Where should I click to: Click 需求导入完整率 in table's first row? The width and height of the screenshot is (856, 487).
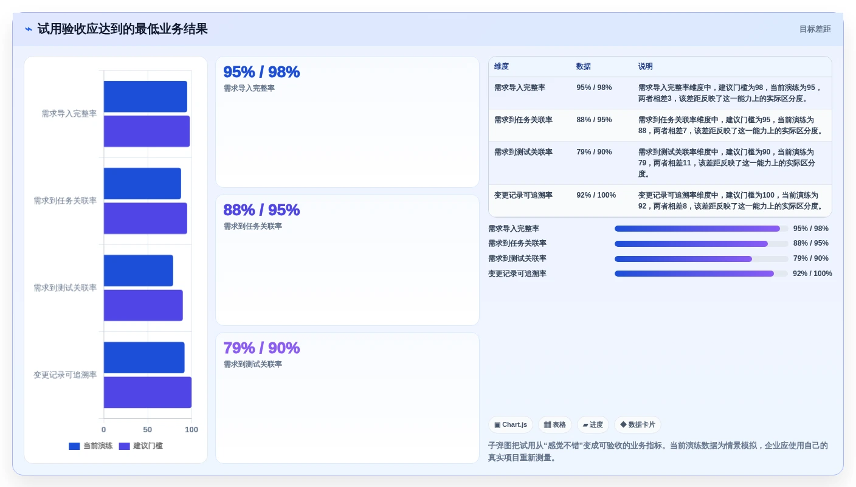coord(520,88)
